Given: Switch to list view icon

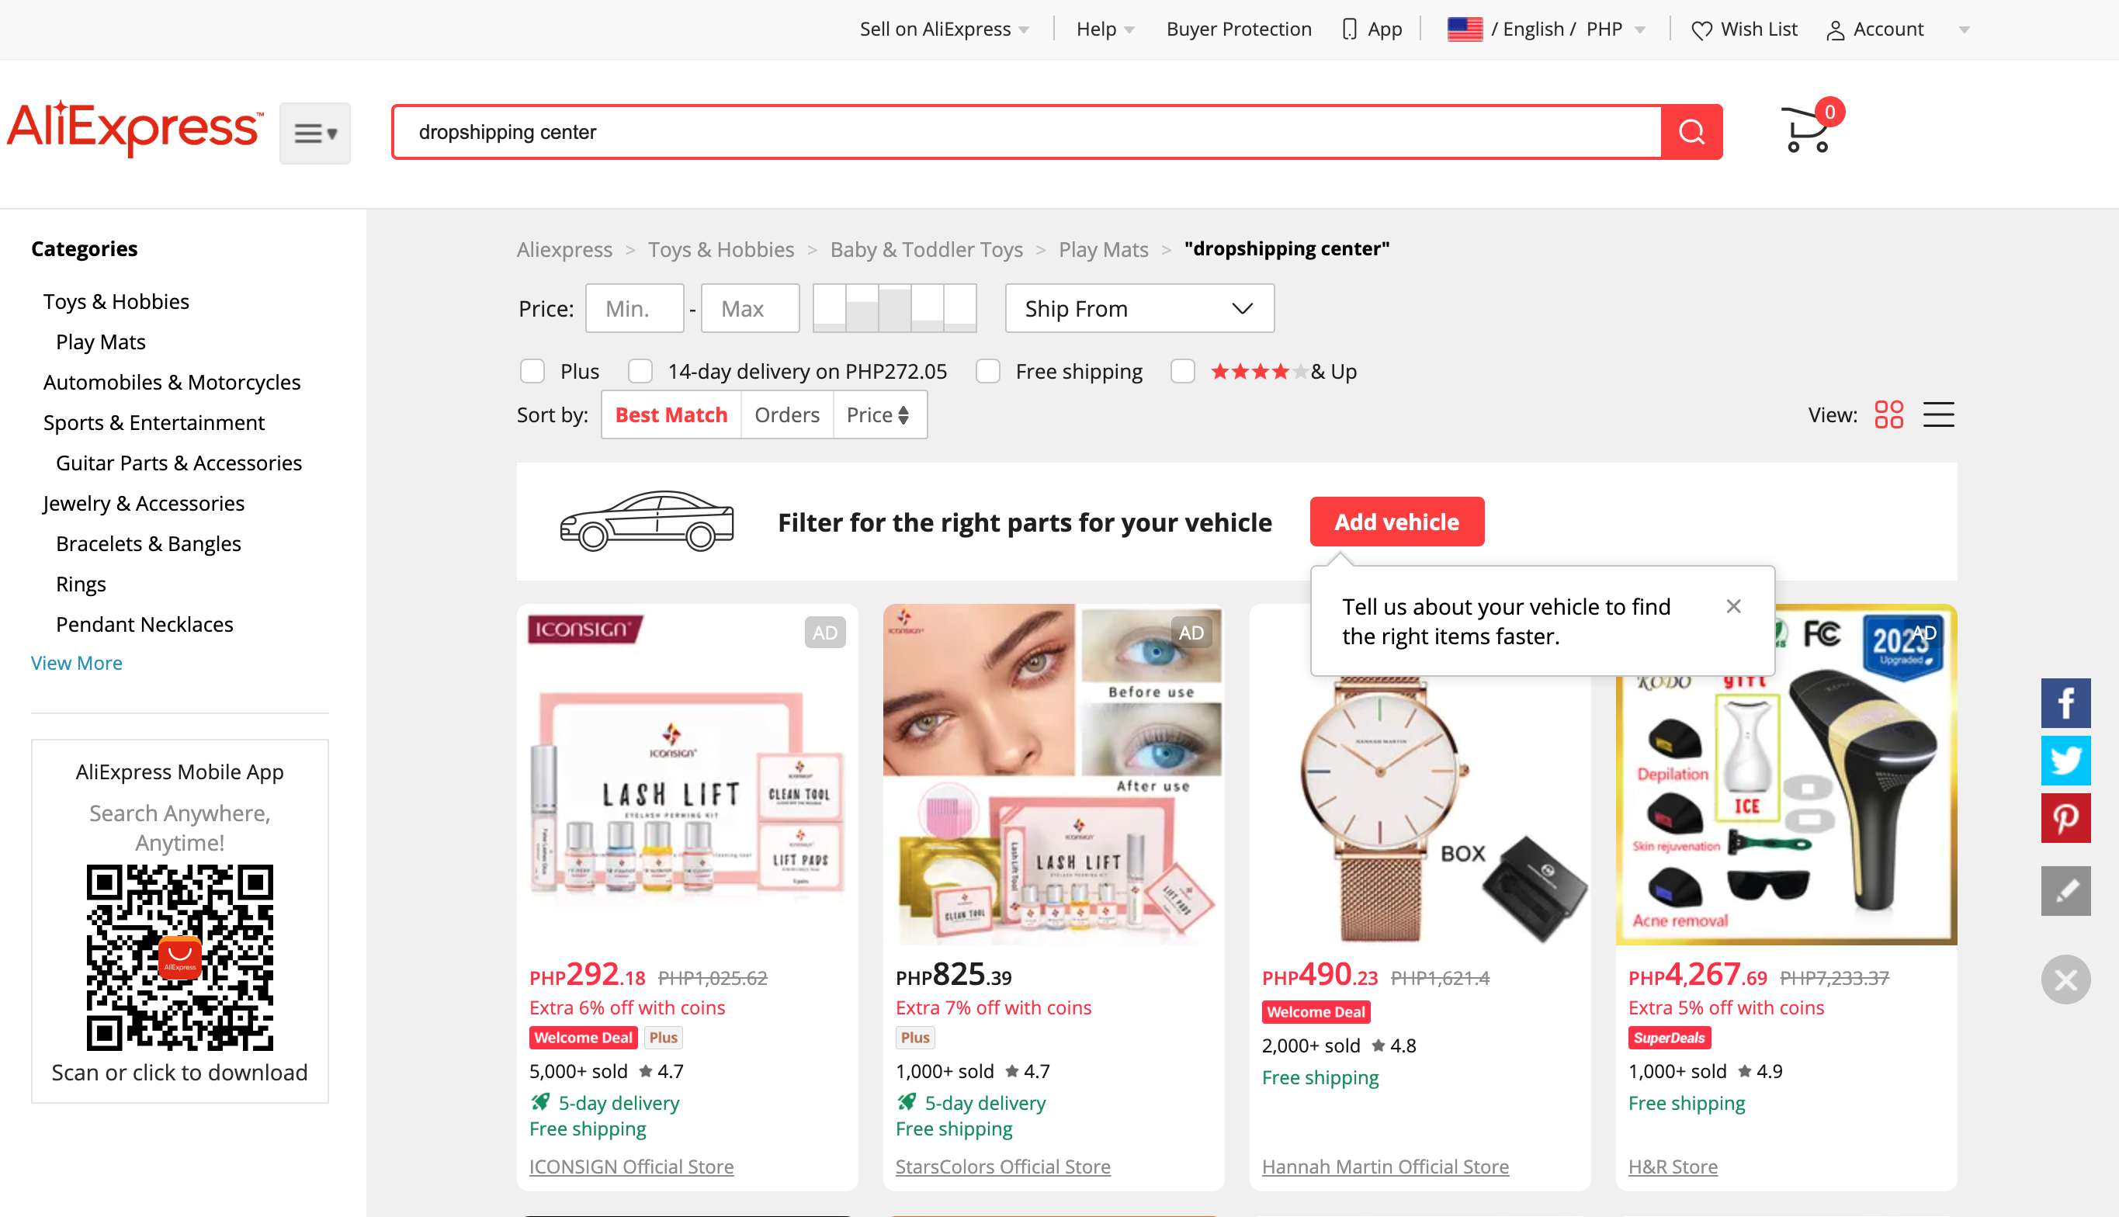Looking at the screenshot, I should point(1937,414).
